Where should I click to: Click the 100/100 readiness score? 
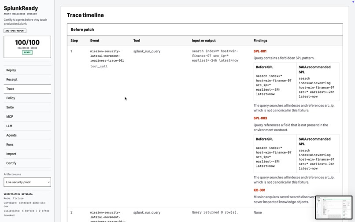(27, 42)
